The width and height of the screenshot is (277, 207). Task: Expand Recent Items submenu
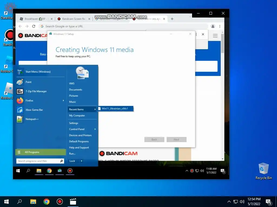pos(82,109)
